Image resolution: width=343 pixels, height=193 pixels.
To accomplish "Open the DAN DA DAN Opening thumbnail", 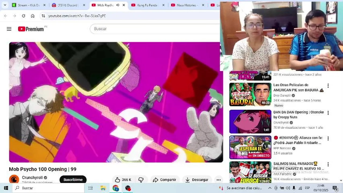I will click(x=250, y=121).
